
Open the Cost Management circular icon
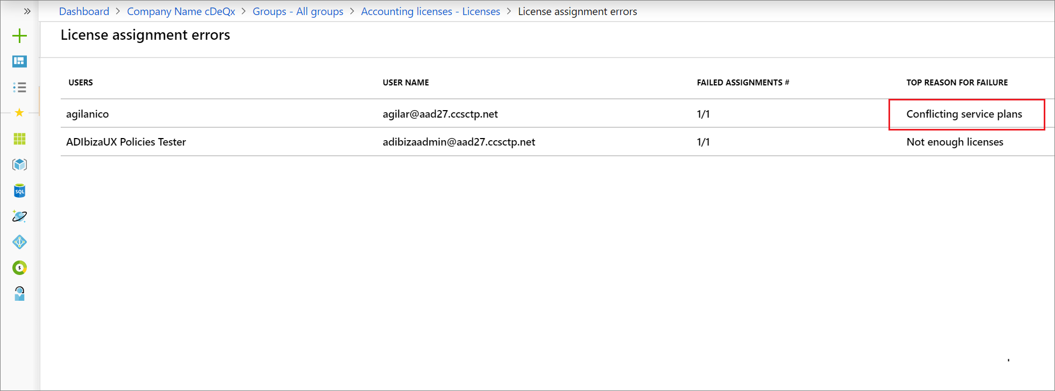(x=19, y=267)
